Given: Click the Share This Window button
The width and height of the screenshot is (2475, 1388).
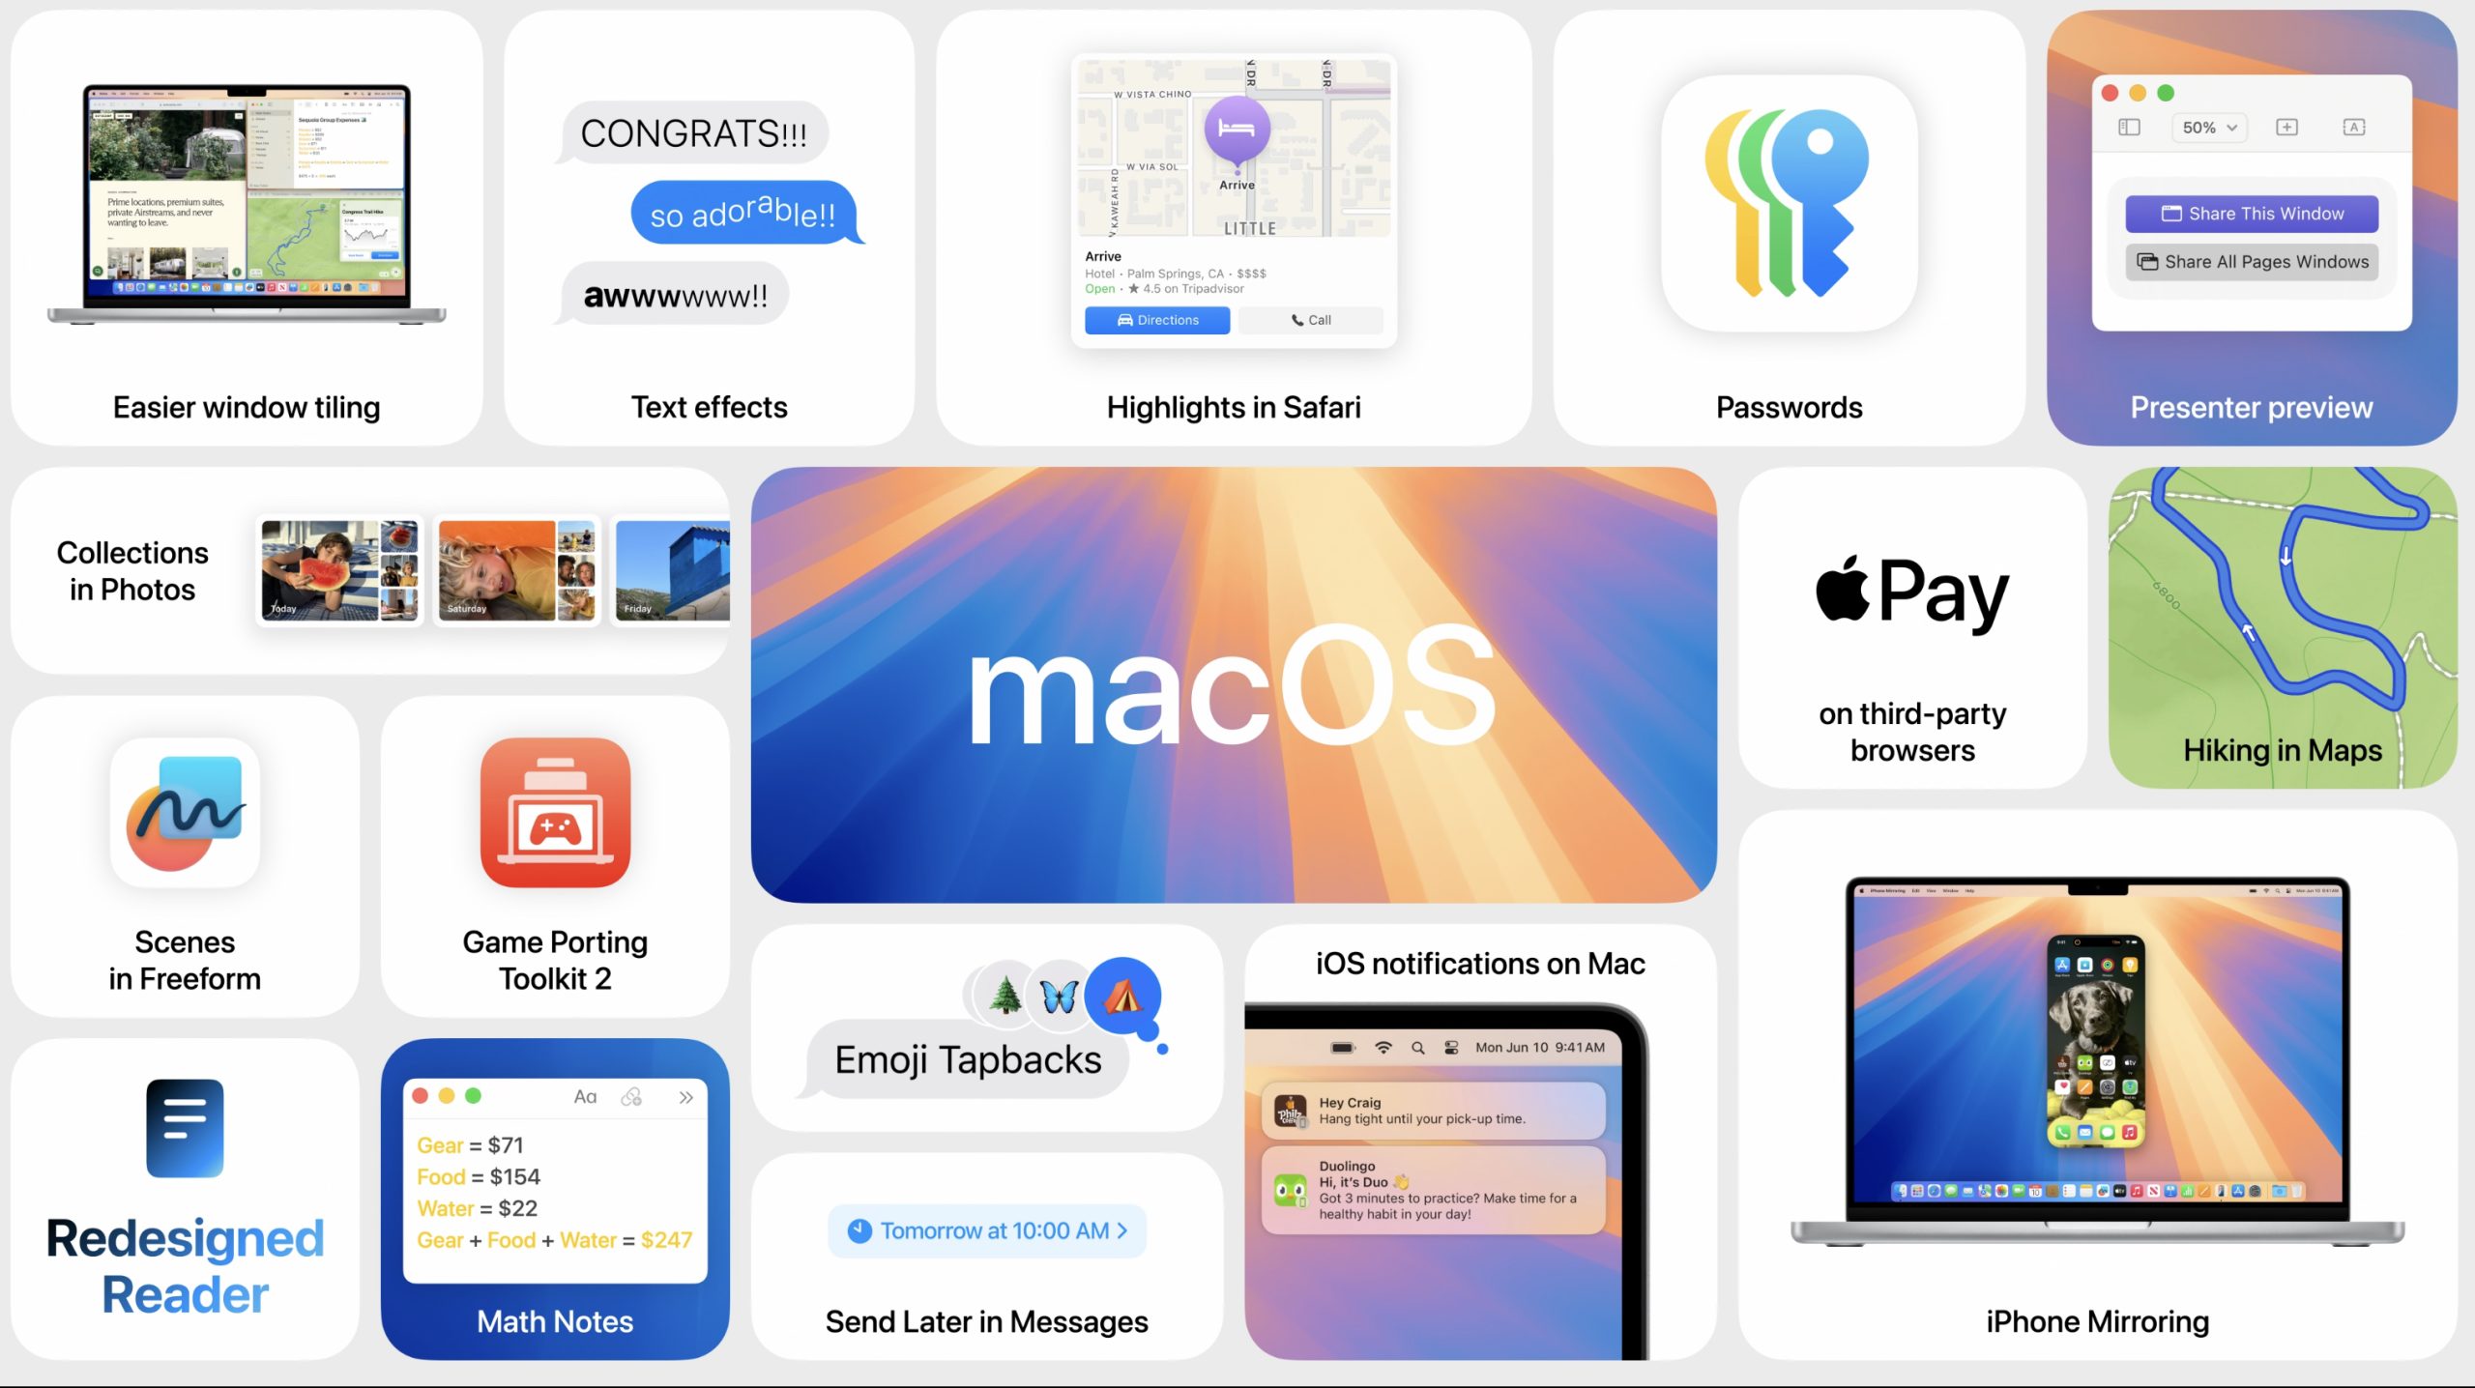Looking at the screenshot, I should 2253,214.
